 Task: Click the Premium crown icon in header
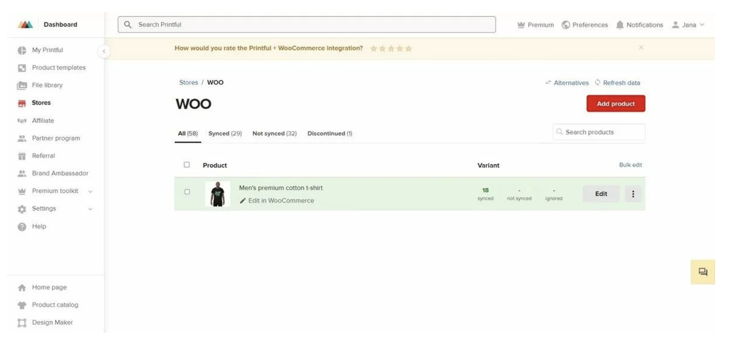(x=521, y=25)
